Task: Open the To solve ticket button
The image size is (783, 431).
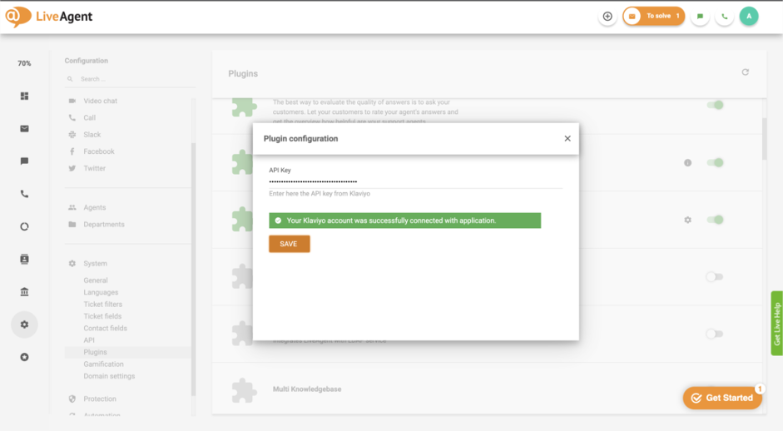Action: tap(654, 16)
